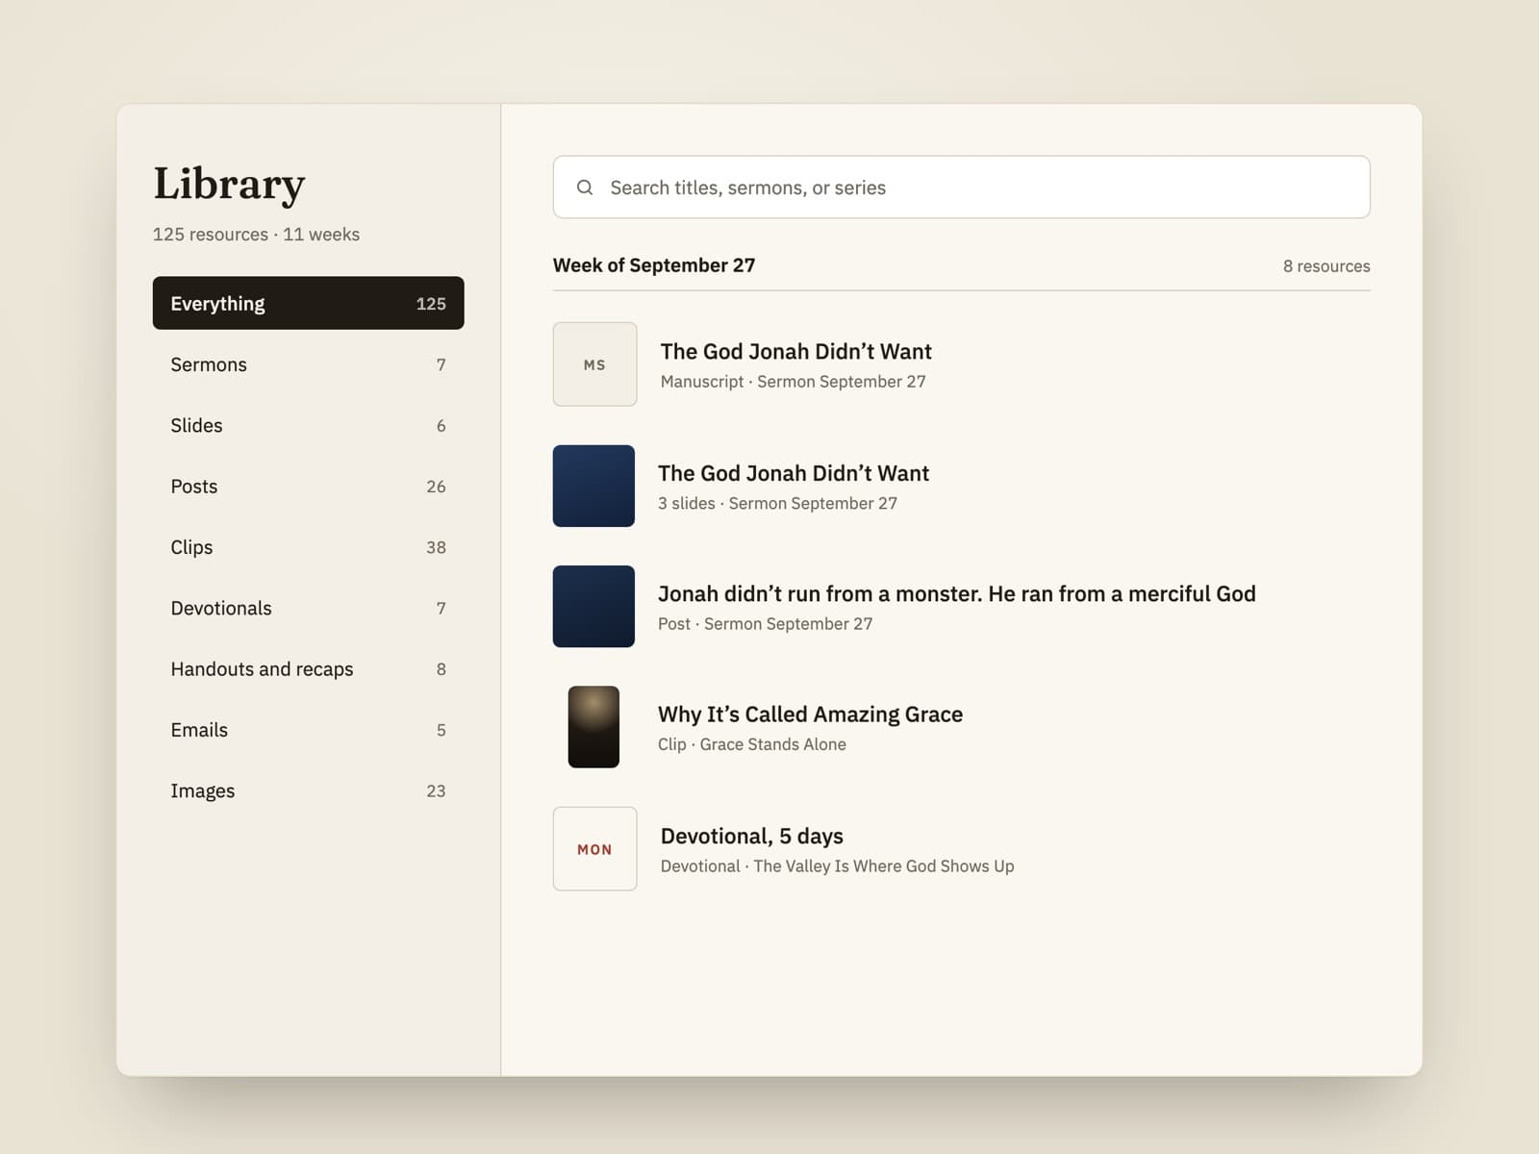Focus the search titles input field
This screenshot has height=1154, width=1539.
click(961, 188)
